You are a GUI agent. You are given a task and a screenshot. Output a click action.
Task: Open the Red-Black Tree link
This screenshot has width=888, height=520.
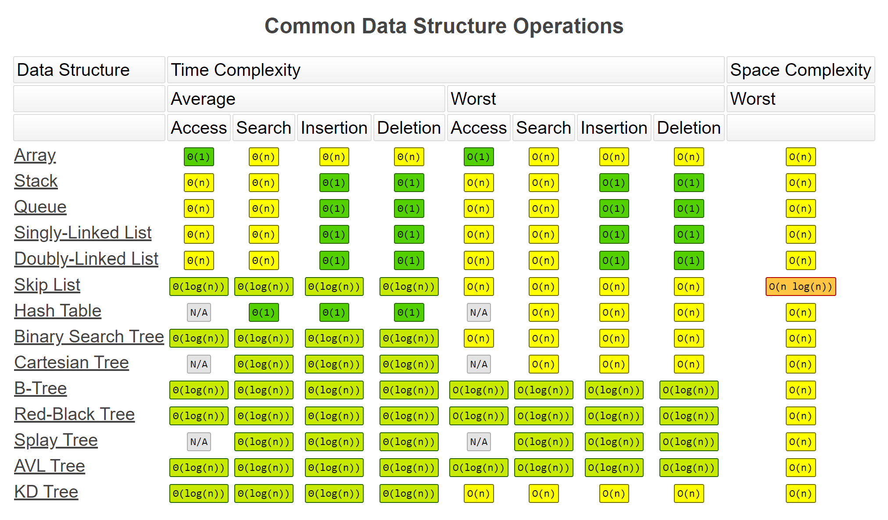tap(75, 414)
